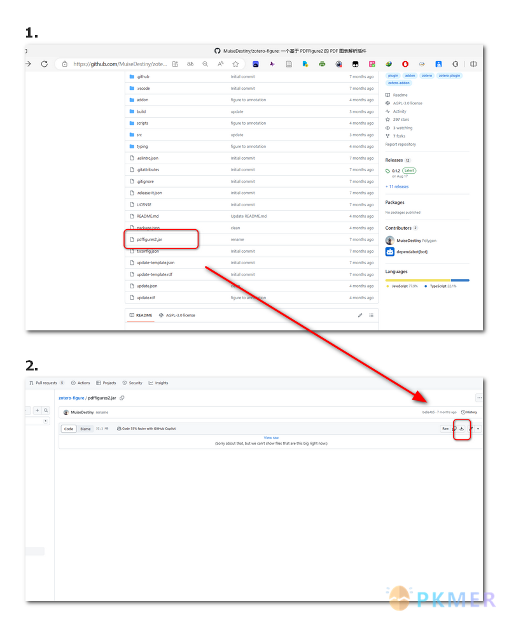Open the Security tab

point(132,383)
